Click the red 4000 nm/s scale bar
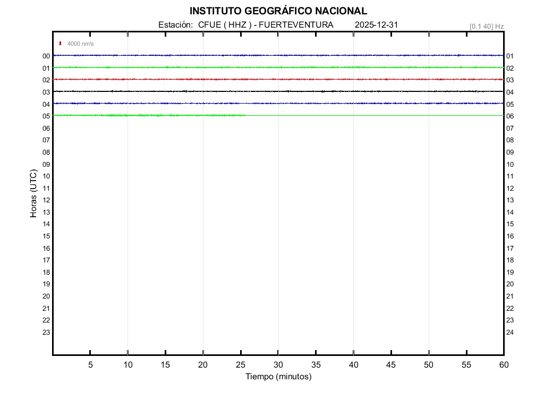The image size is (544, 408). (x=61, y=44)
